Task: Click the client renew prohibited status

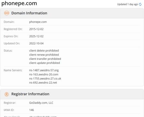Action: 44,55
